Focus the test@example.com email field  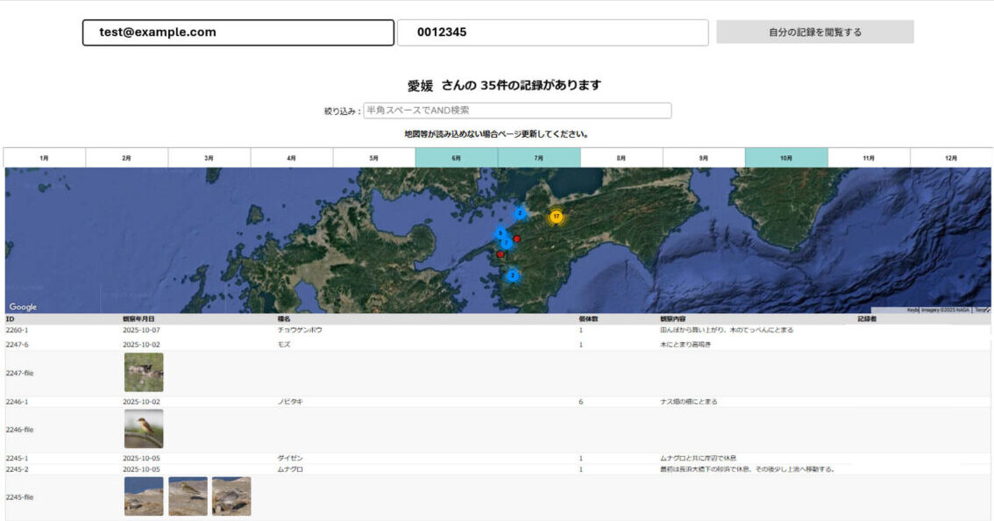click(238, 32)
